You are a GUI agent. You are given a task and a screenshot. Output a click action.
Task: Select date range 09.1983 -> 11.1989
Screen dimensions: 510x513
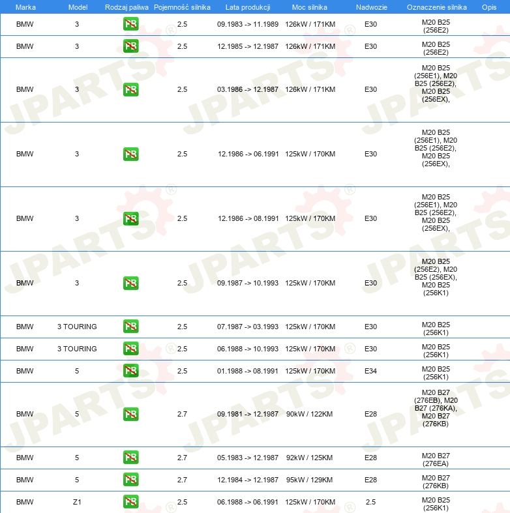coord(248,24)
